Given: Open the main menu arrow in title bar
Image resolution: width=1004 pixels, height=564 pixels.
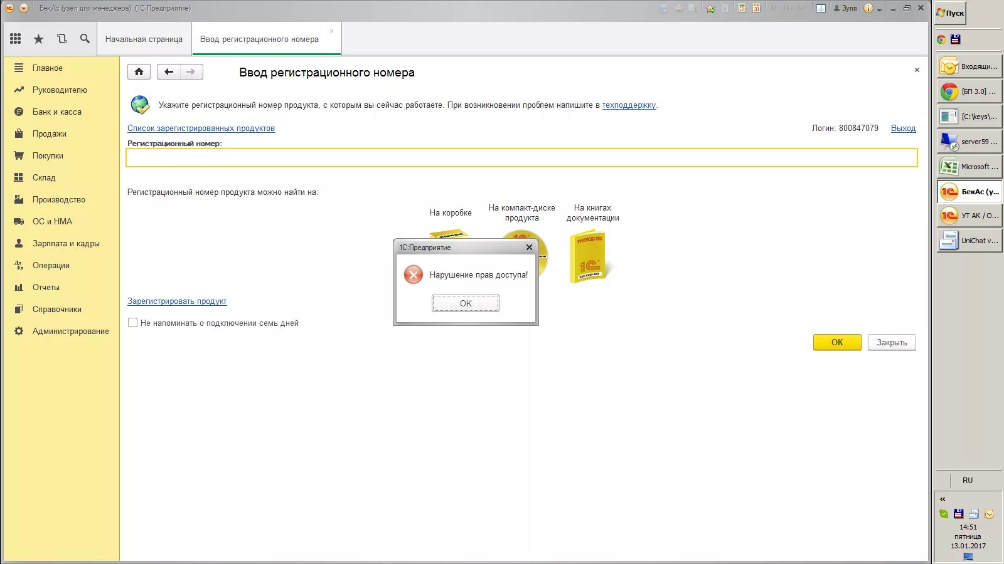Looking at the screenshot, I should (x=24, y=8).
